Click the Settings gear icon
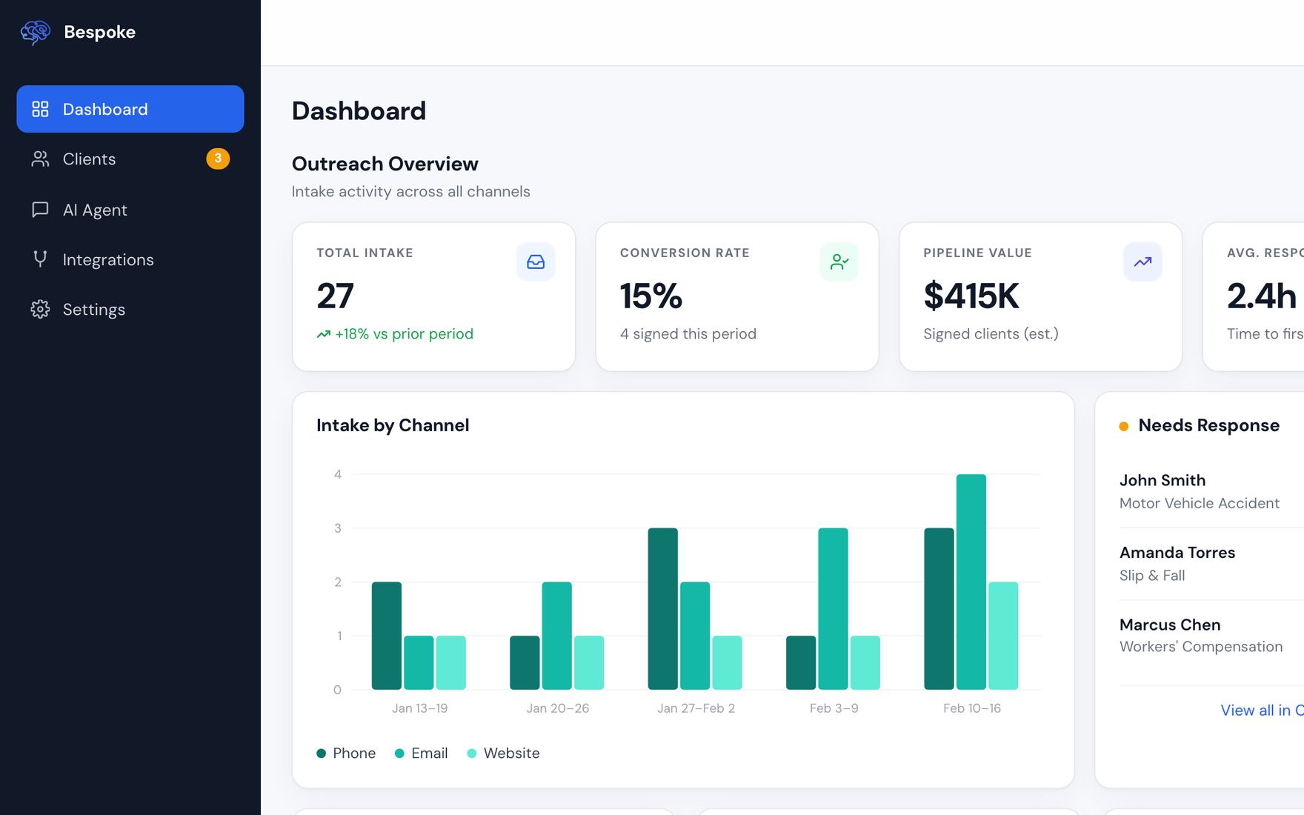 click(40, 309)
